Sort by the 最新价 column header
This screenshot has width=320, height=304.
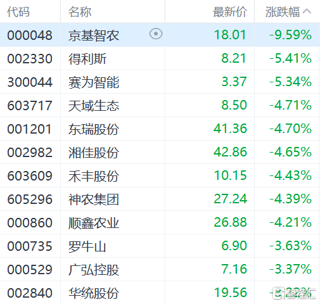[230, 11]
